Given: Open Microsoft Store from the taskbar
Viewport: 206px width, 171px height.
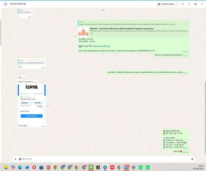Looking at the screenshot, I should (41, 167).
